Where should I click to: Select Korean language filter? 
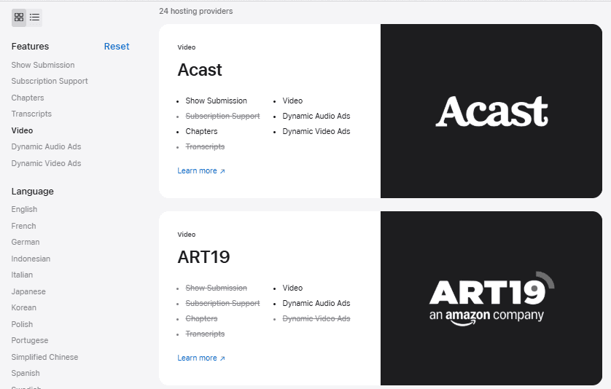(24, 307)
